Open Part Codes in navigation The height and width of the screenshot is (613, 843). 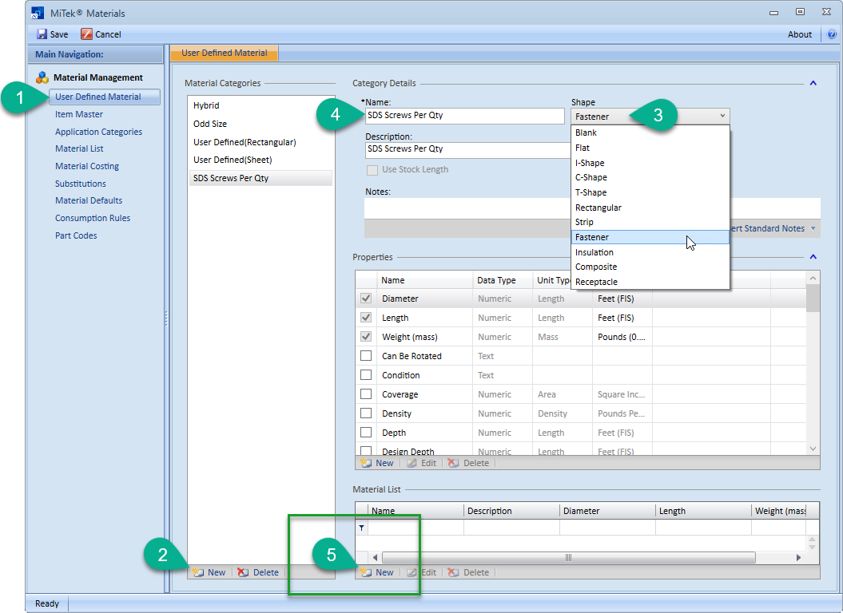click(76, 235)
